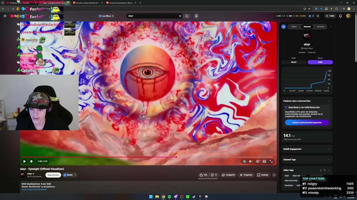Image resolution: width=357 pixels, height=200 pixels.
Task: Open more actions three-dot menu
Action: point(274,175)
